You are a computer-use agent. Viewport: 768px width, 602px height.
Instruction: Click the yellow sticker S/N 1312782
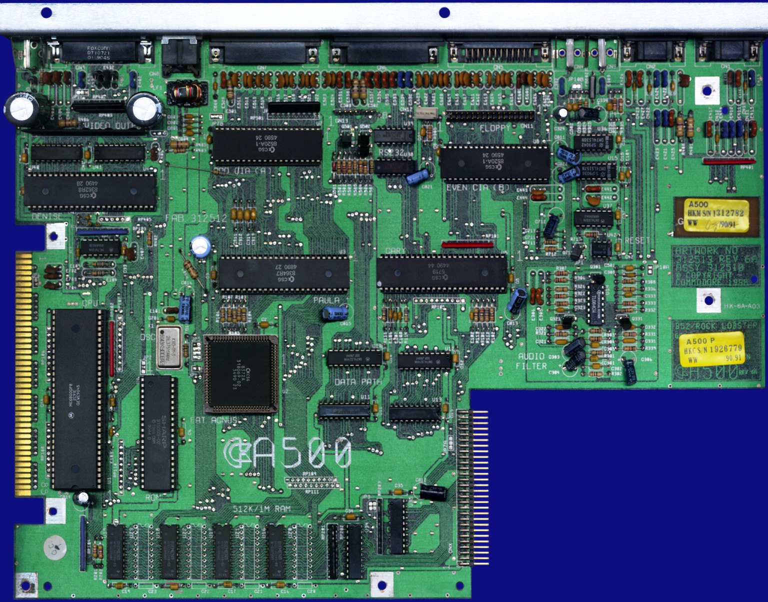(716, 216)
